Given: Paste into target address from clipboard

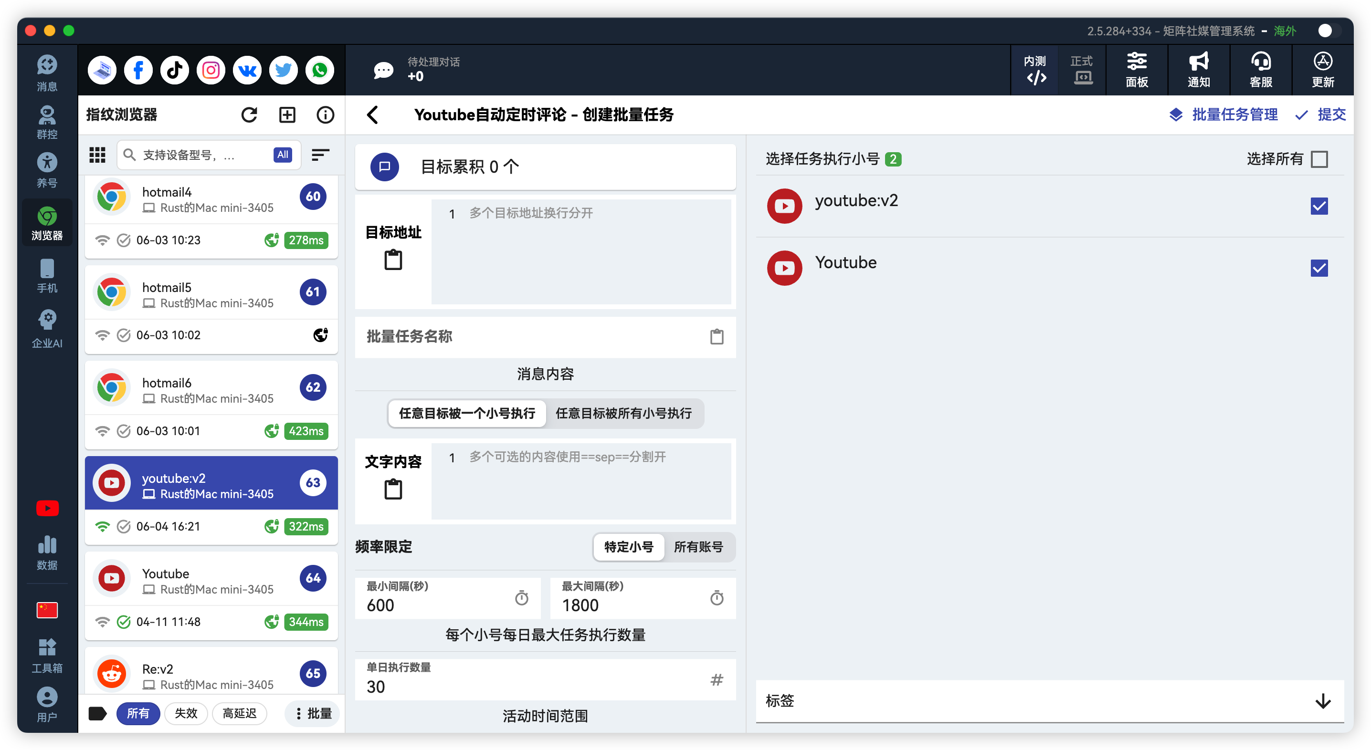Looking at the screenshot, I should tap(393, 260).
